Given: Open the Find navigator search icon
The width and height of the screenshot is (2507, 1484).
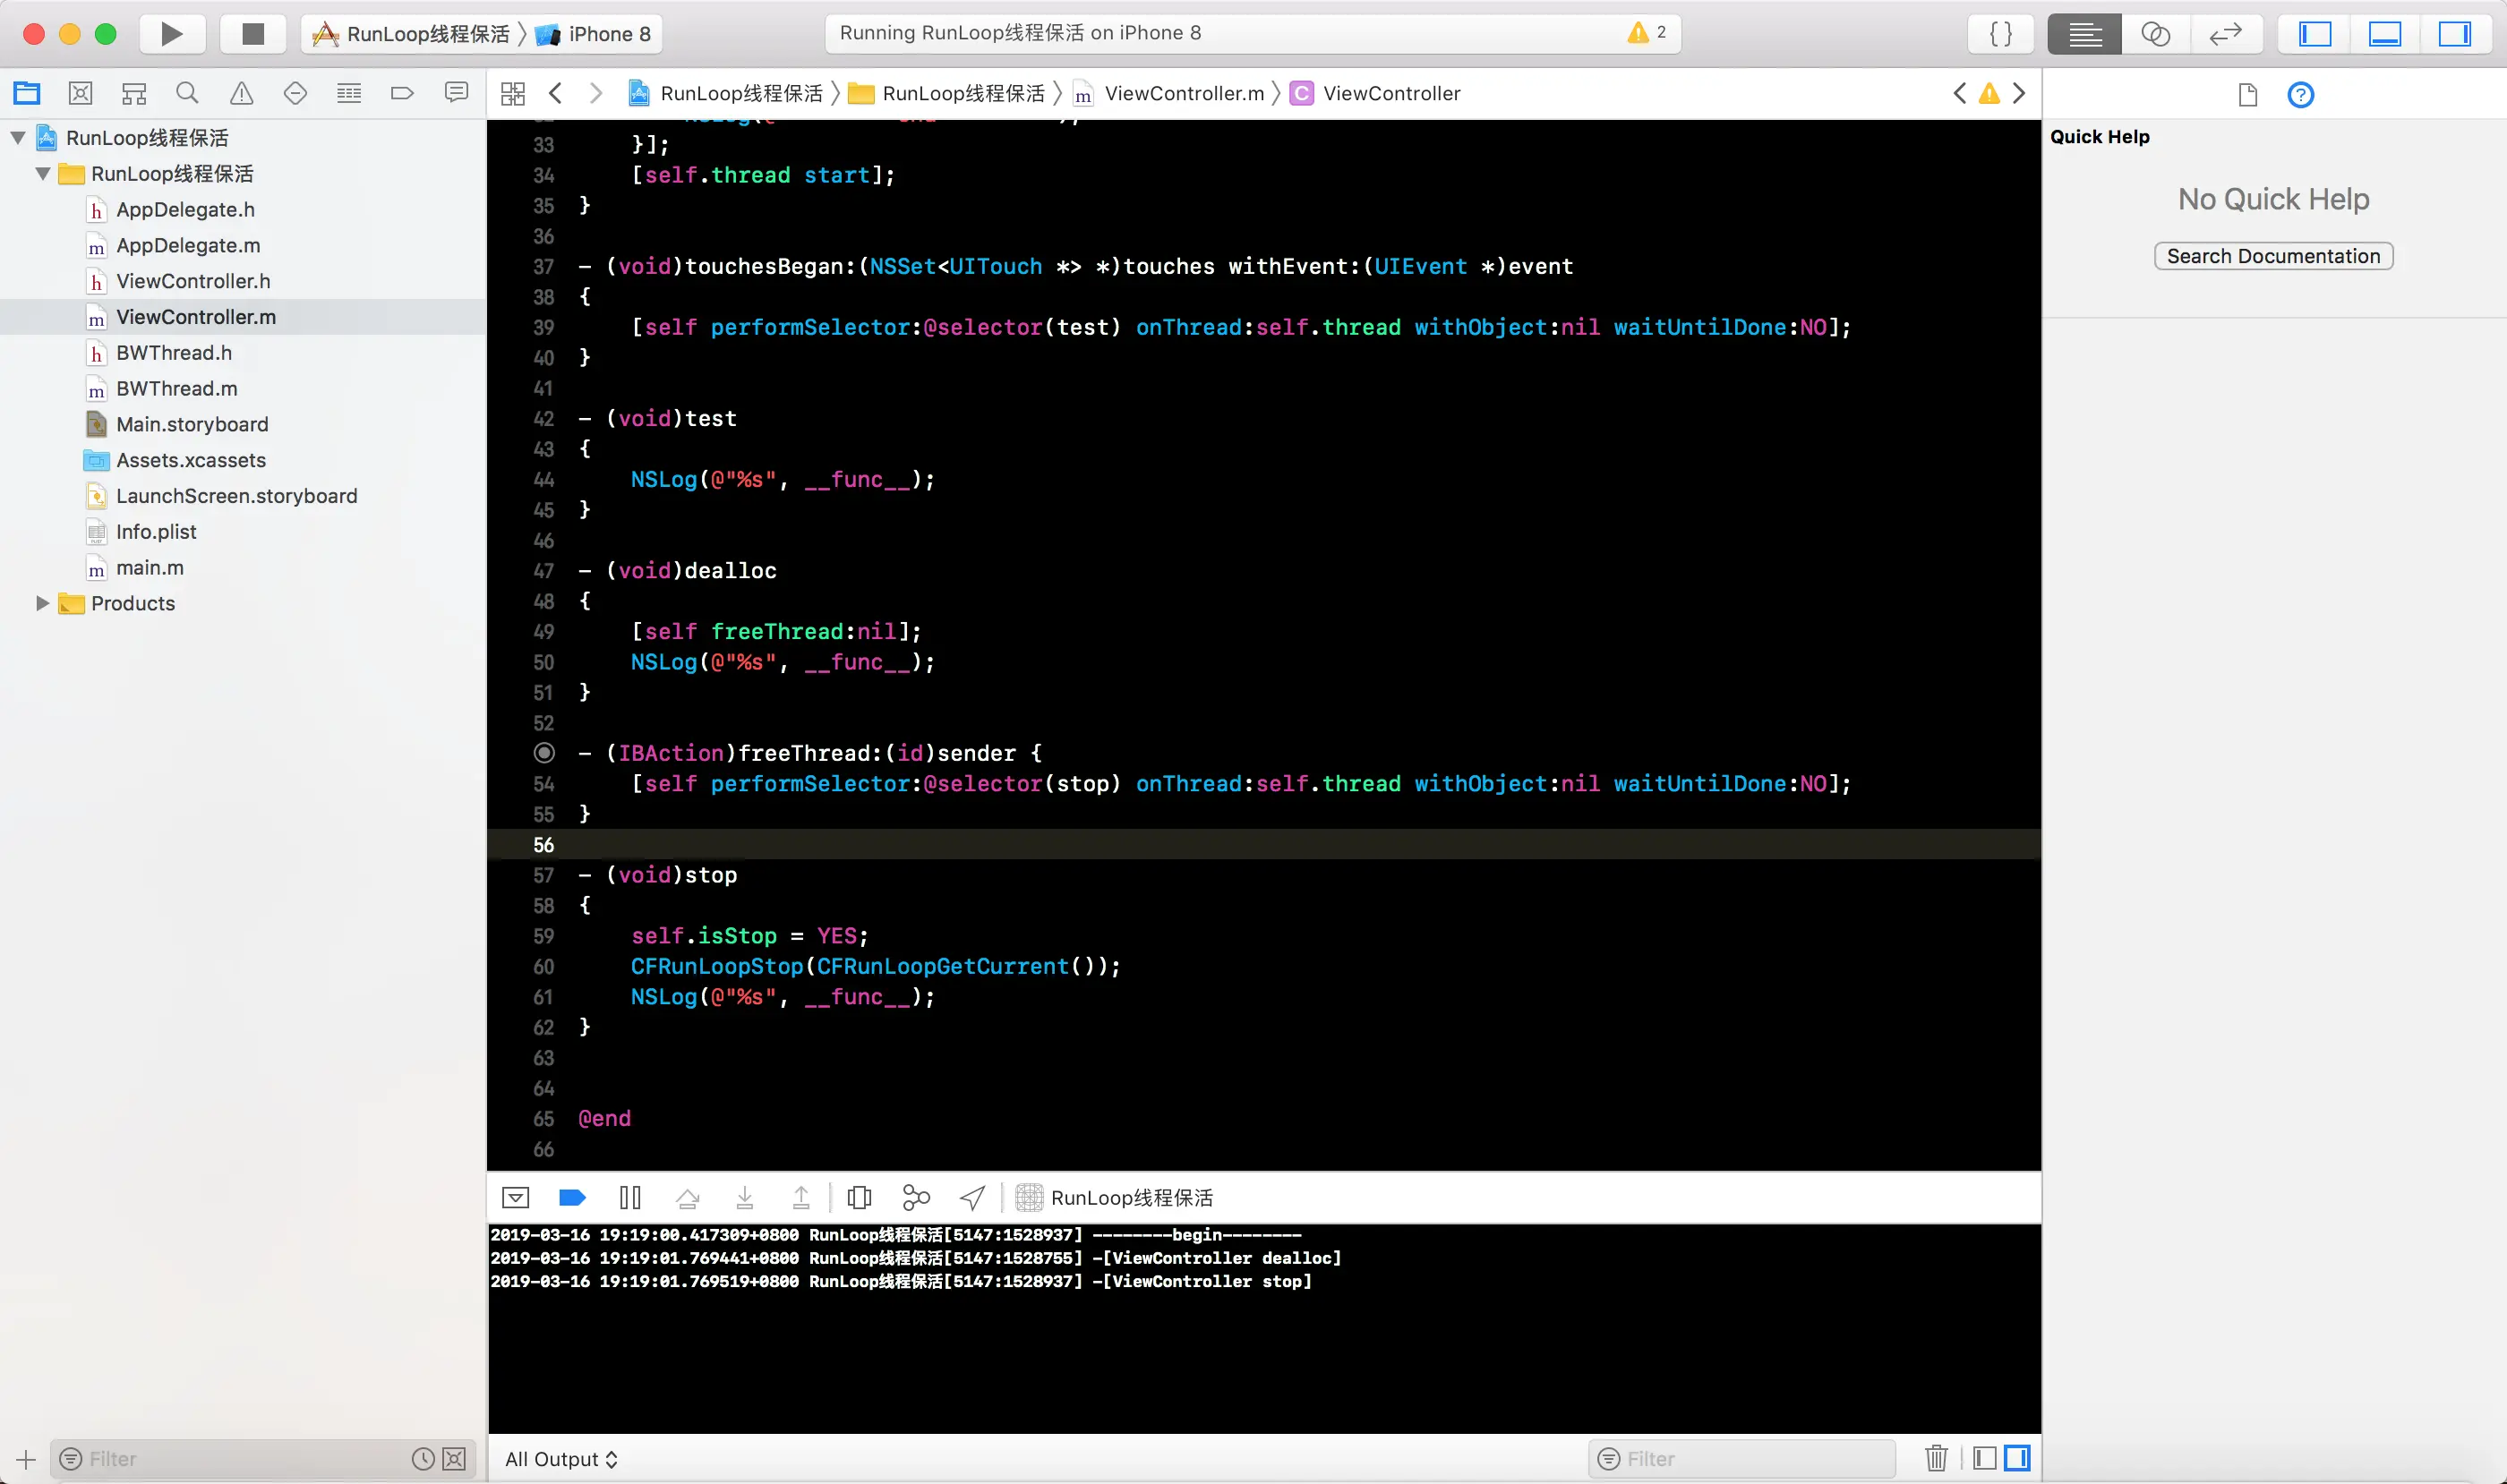Looking at the screenshot, I should [187, 94].
